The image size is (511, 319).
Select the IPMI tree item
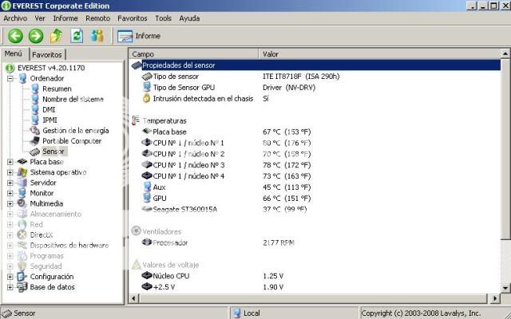(50, 120)
